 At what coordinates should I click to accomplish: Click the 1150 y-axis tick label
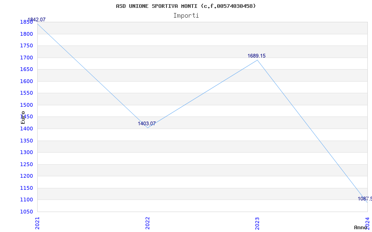tap(27, 188)
